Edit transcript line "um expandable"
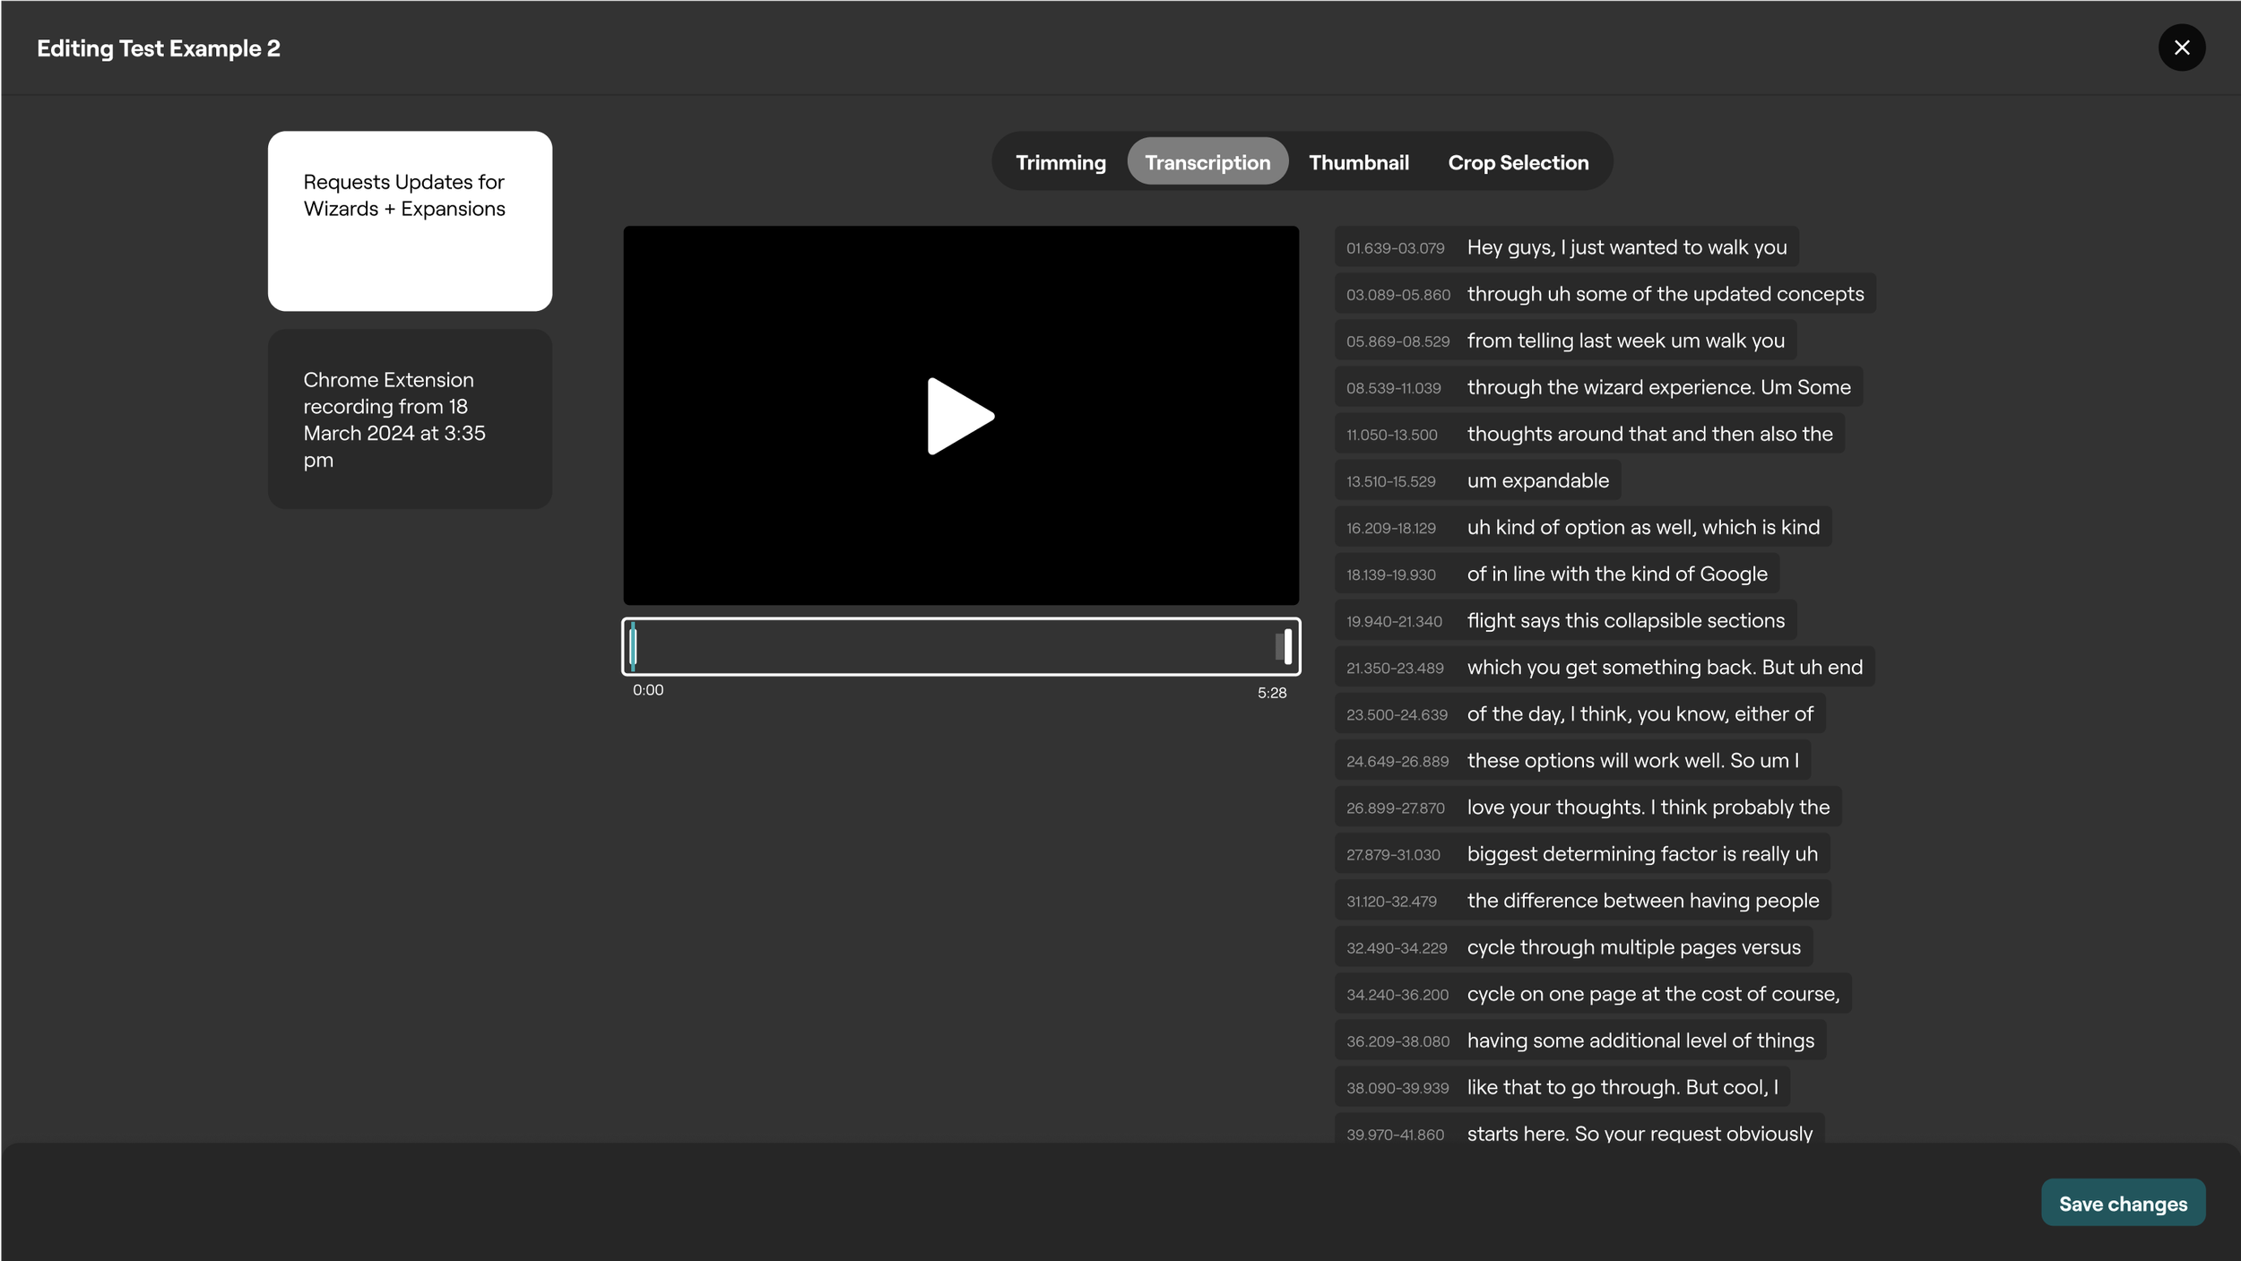This screenshot has width=2241, height=1261. tap(1537, 480)
